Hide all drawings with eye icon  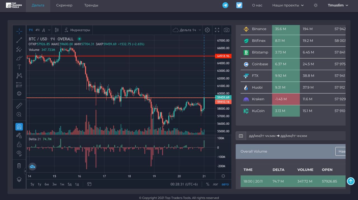(x=19, y=153)
